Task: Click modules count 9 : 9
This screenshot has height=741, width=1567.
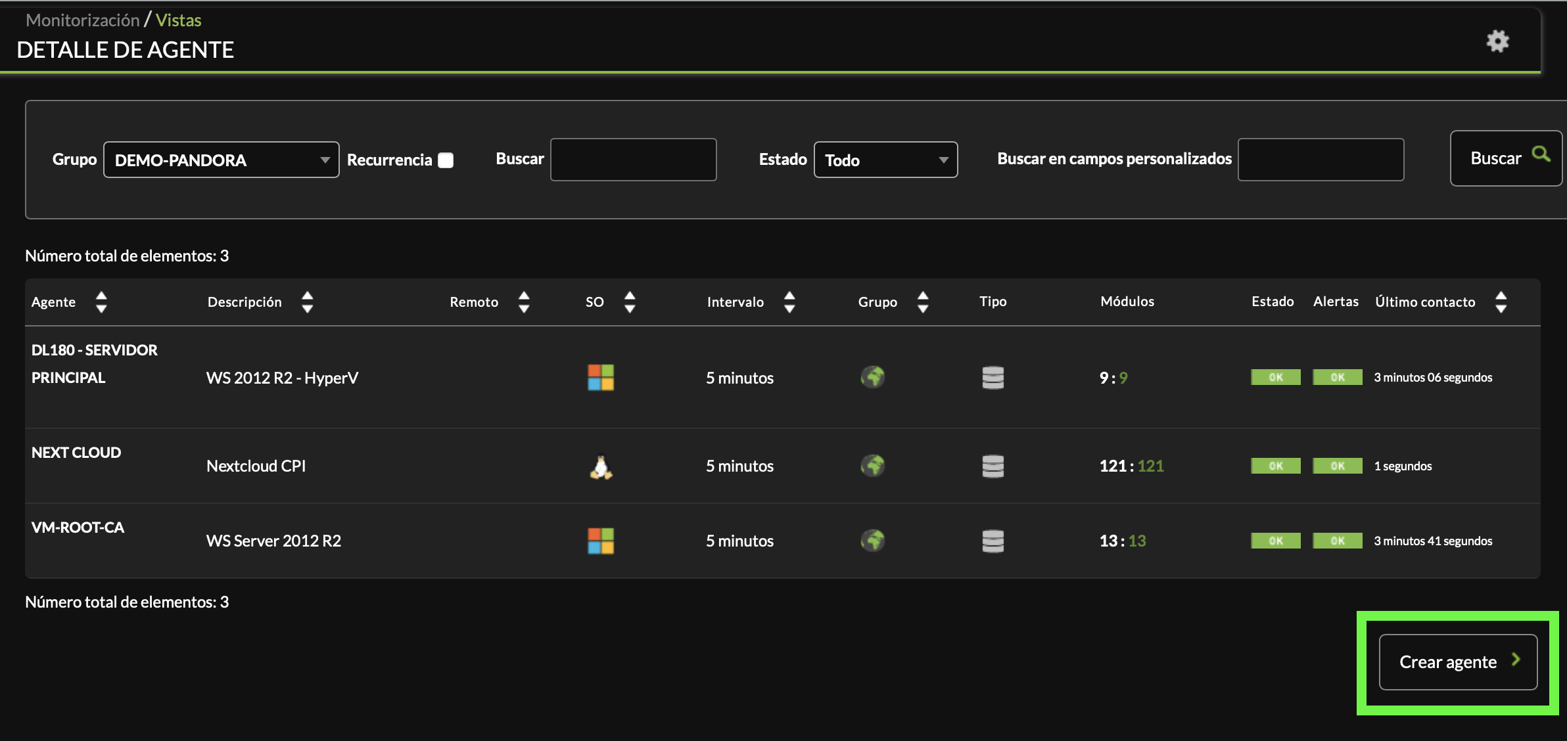Action: coord(1113,378)
